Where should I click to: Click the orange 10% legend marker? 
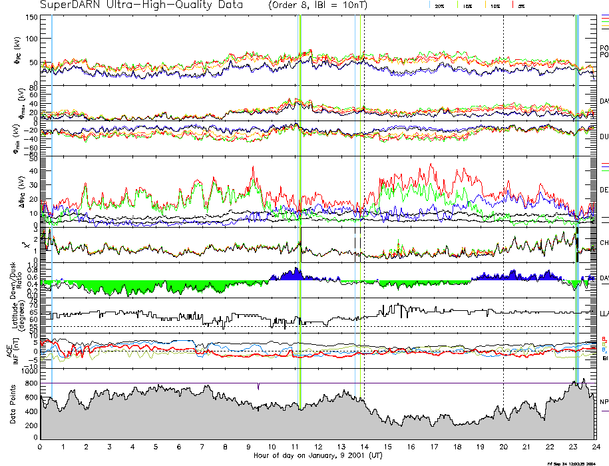(x=485, y=5)
